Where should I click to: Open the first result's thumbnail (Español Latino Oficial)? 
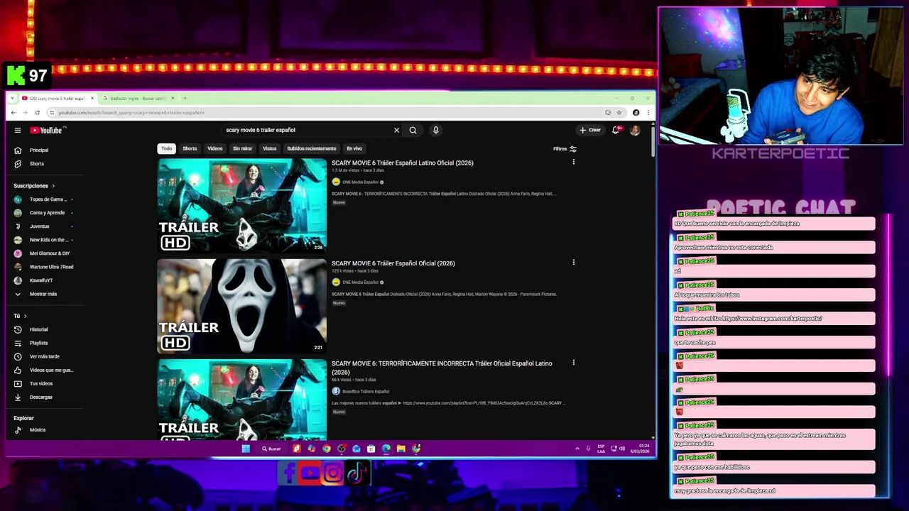[242, 206]
